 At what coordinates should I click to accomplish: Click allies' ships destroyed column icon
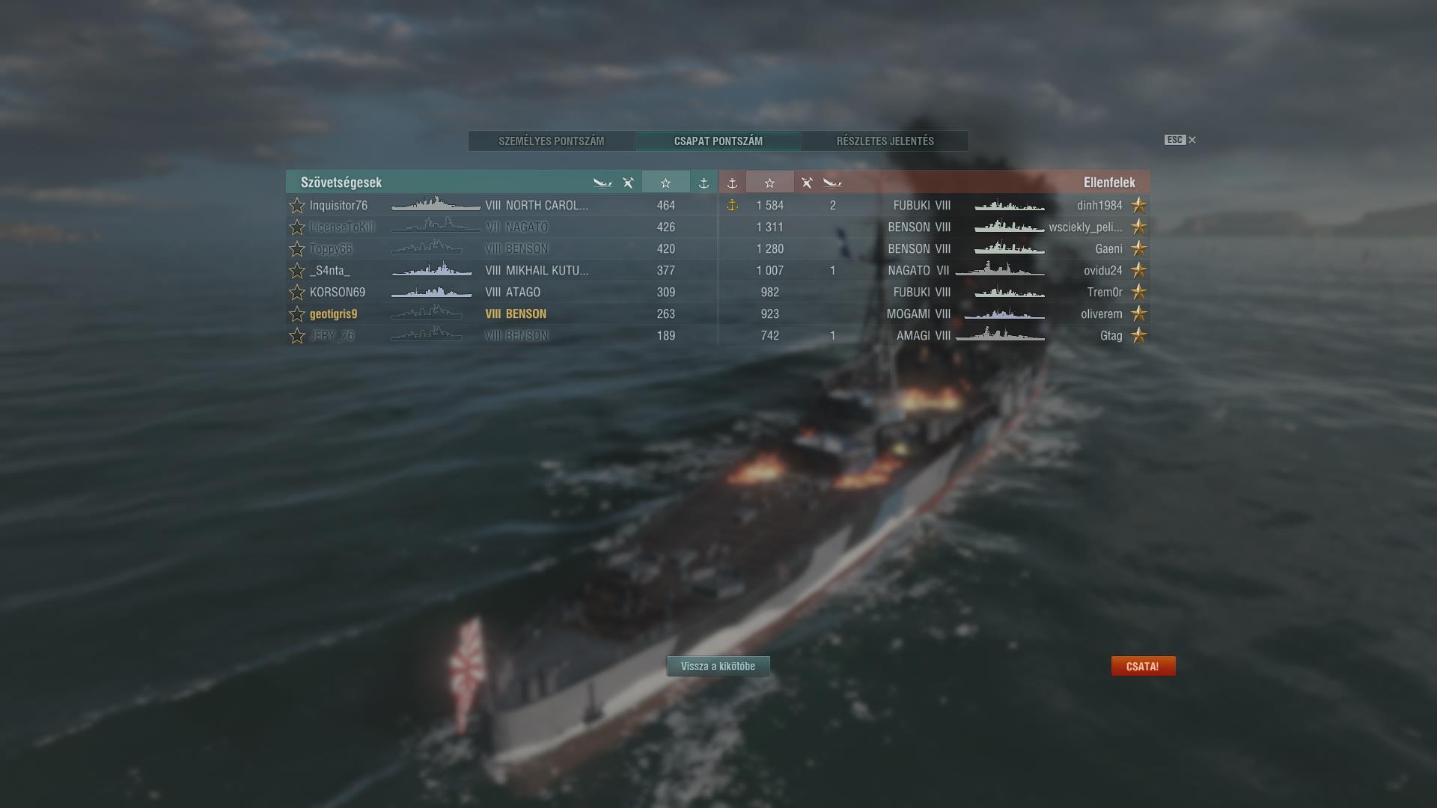602,183
